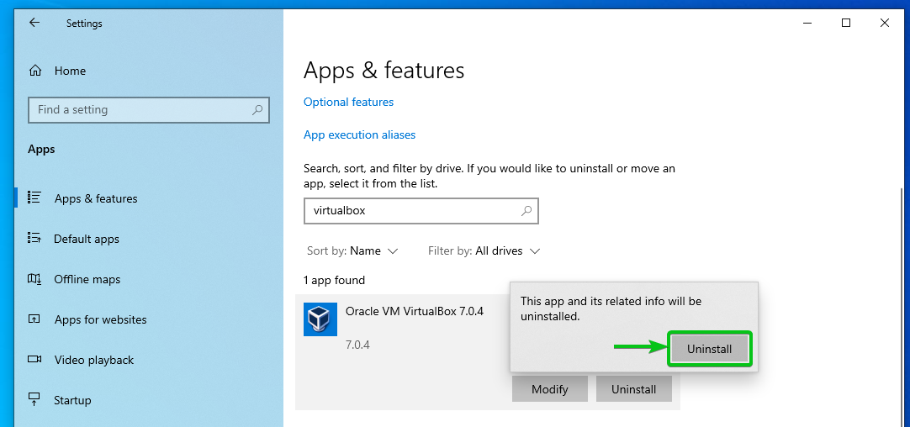The image size is (910, 427).
Task: Open the Home icon in sidebar
Action: [x=34, y=71]
